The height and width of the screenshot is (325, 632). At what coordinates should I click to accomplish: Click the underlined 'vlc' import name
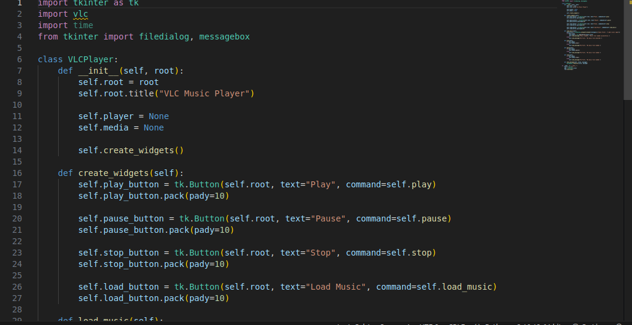[x=81, y=14]
